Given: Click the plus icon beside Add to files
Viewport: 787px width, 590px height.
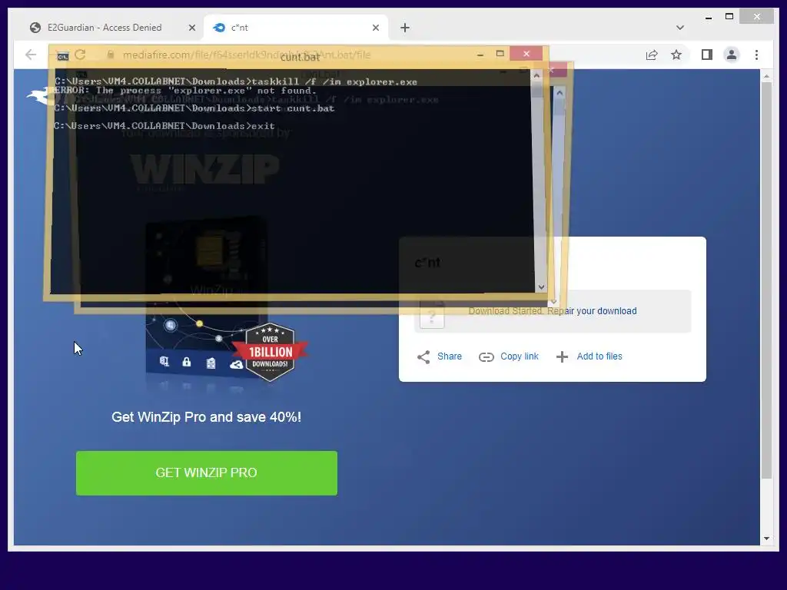Looking at the screenshot, I should click(x=562, y=356).
